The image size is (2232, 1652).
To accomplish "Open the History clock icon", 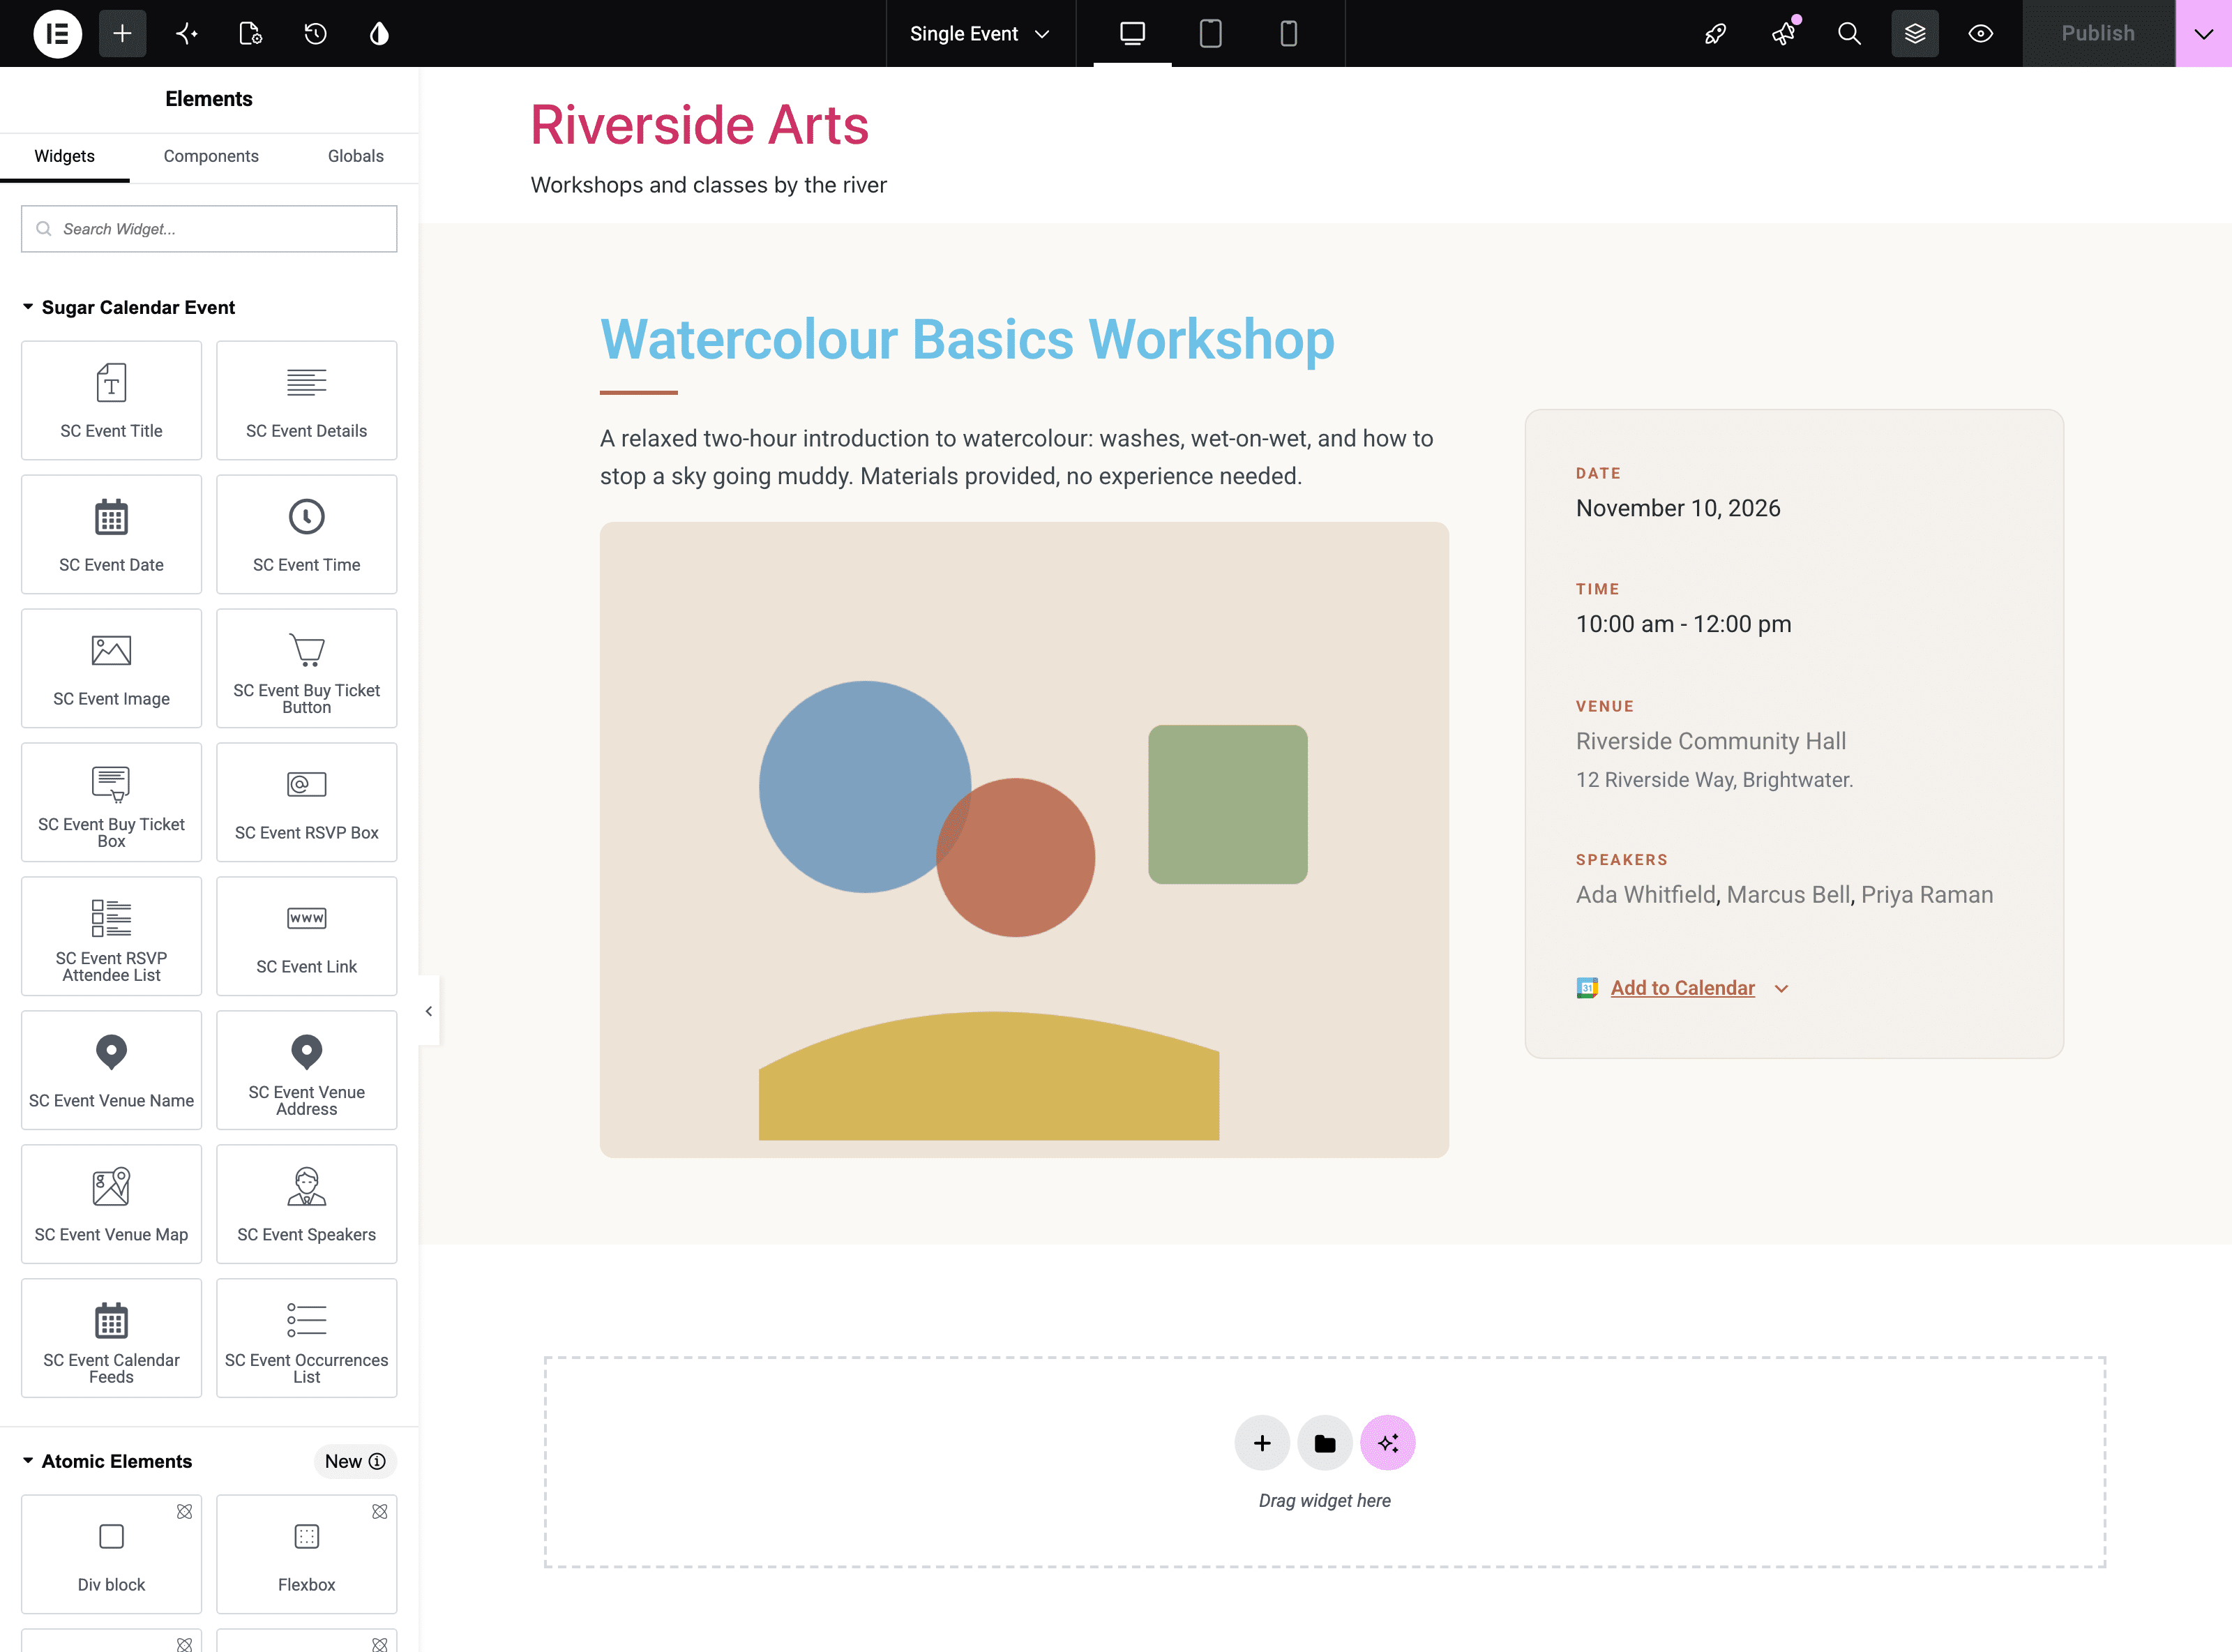I will (315, 34).
